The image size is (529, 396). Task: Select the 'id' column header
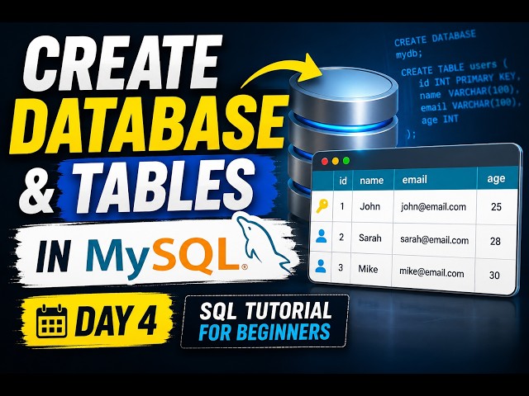(343, 181)
